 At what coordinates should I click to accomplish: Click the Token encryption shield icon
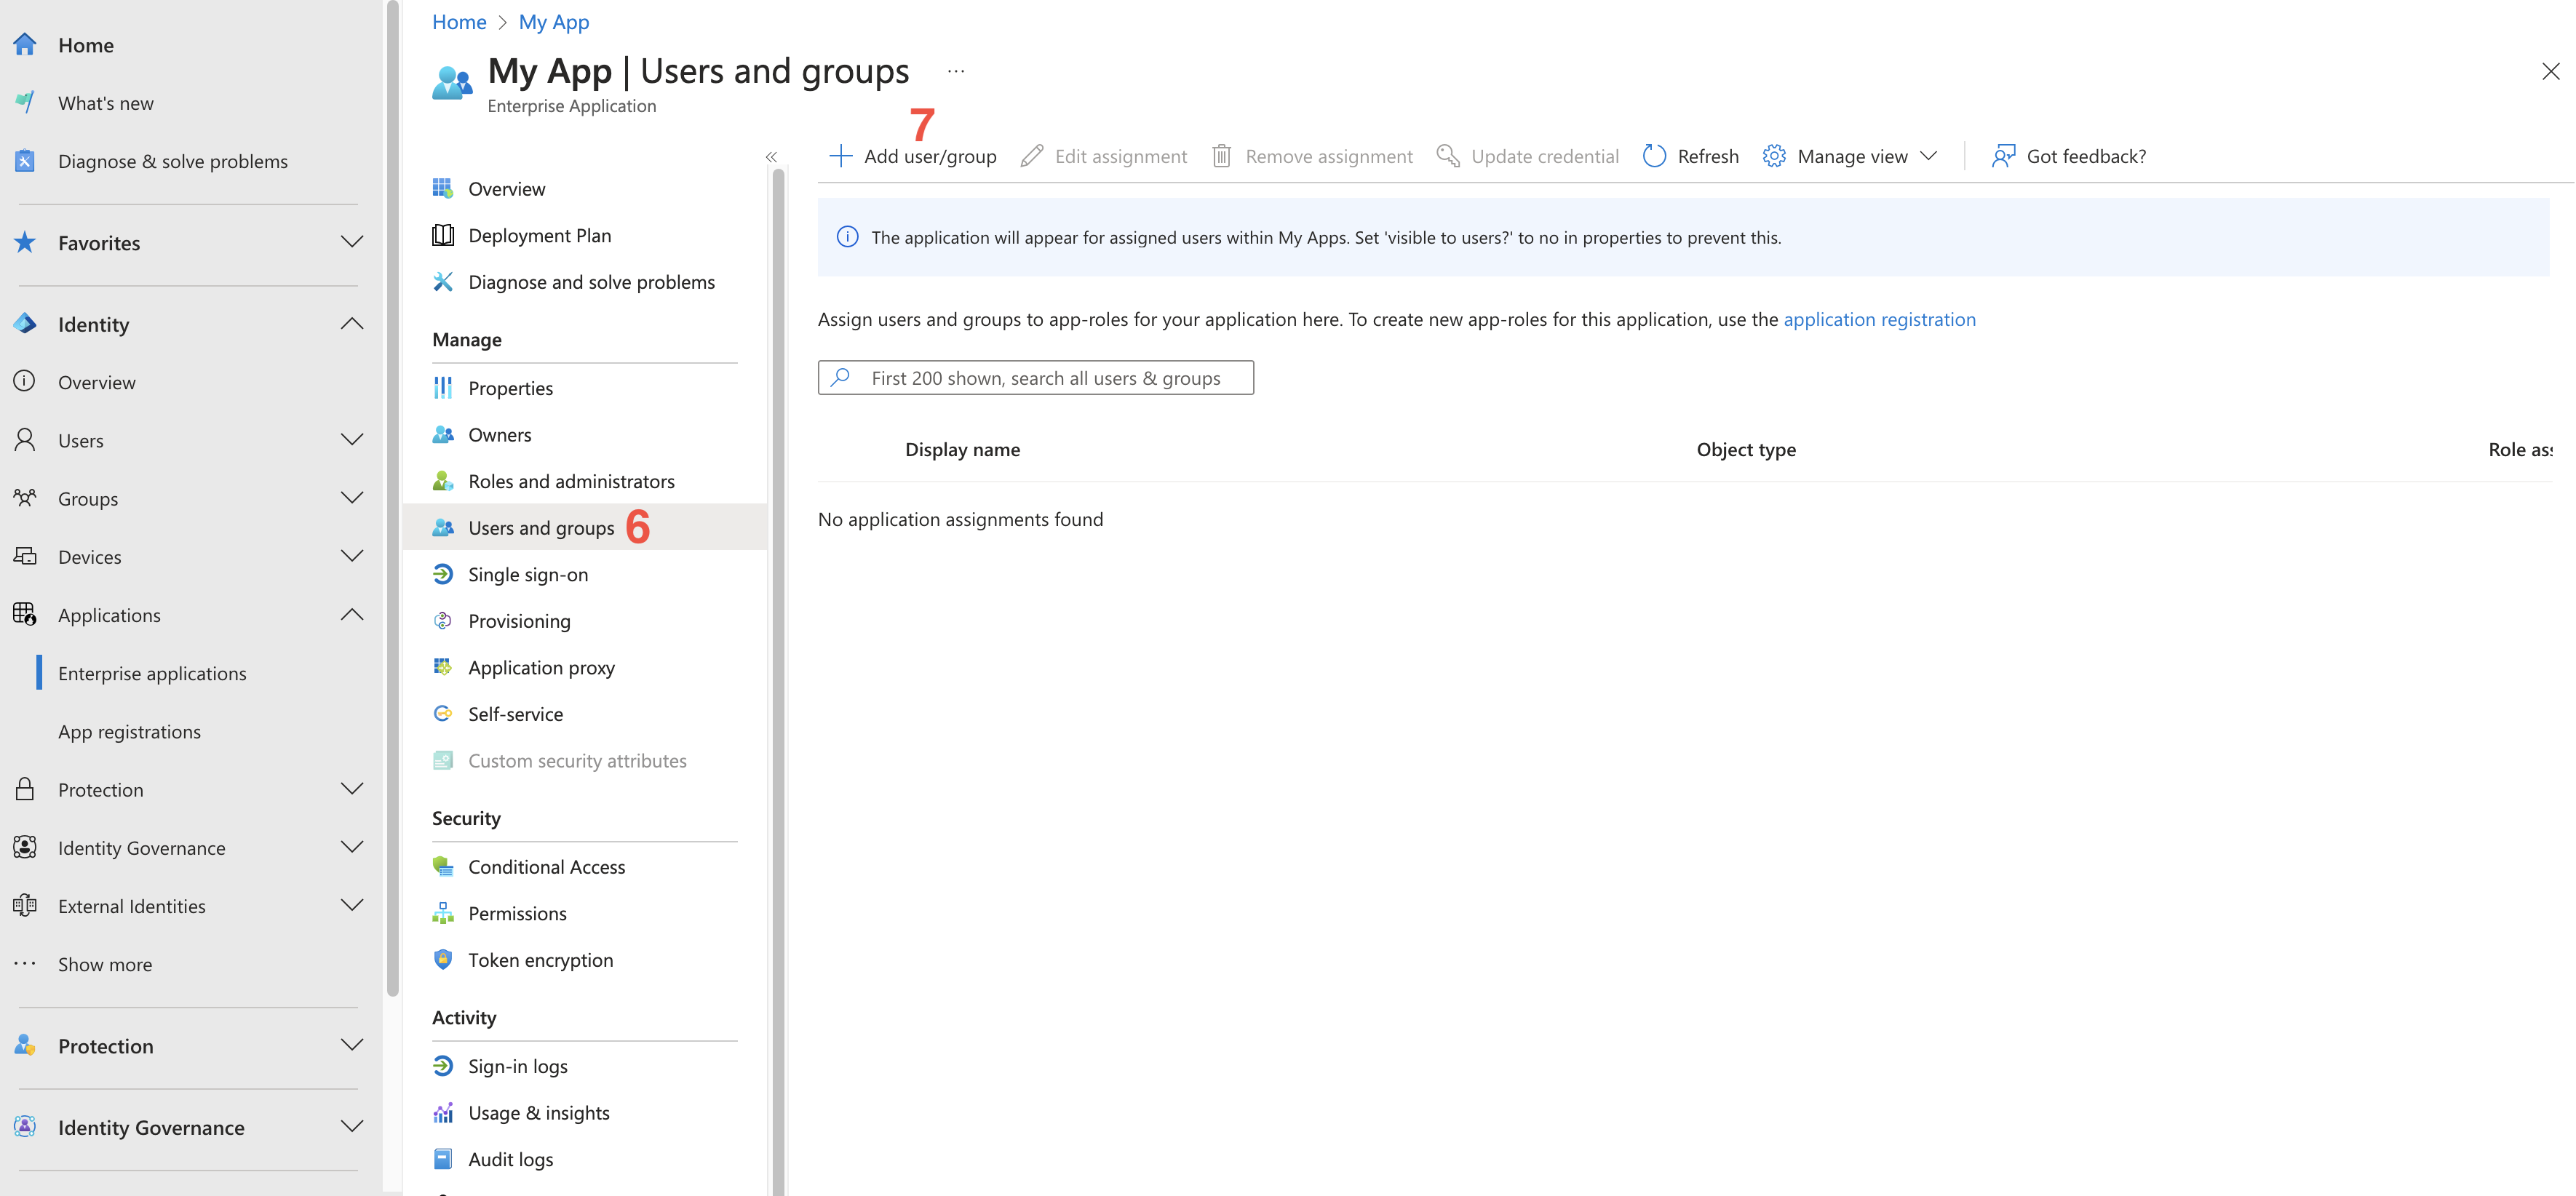tap(443, 959)
